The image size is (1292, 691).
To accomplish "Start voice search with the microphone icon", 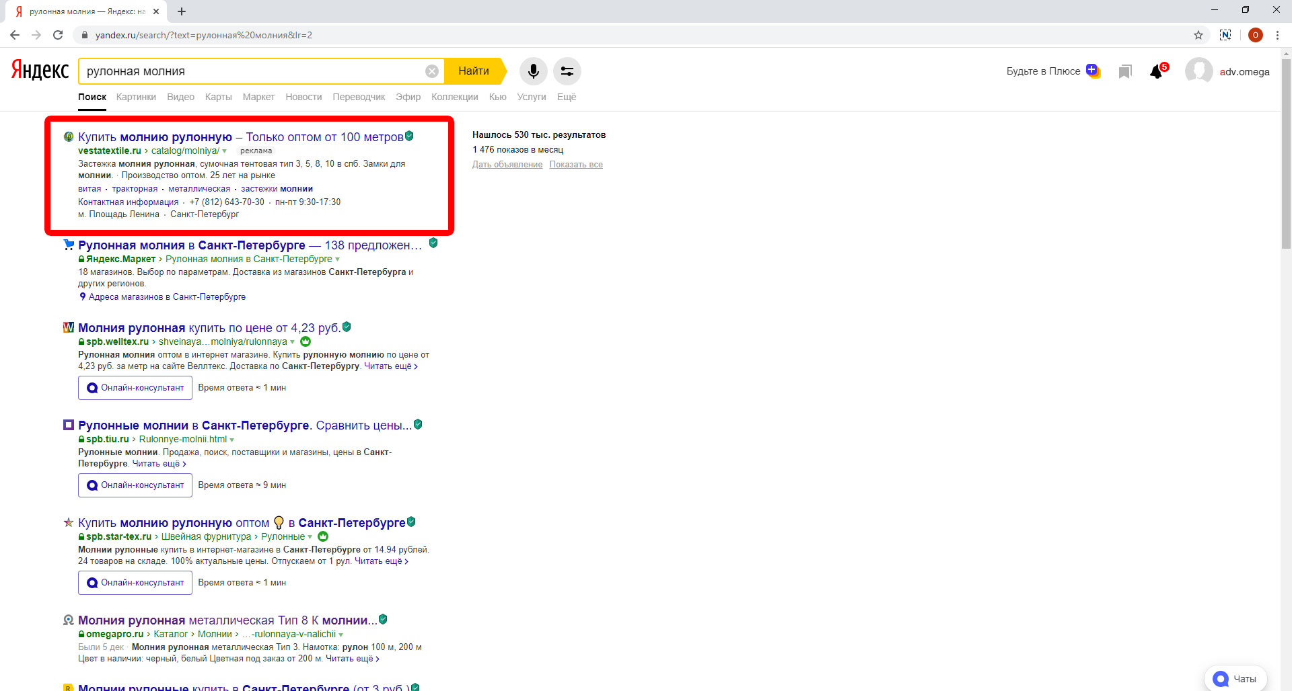I will tap(534, 71).
